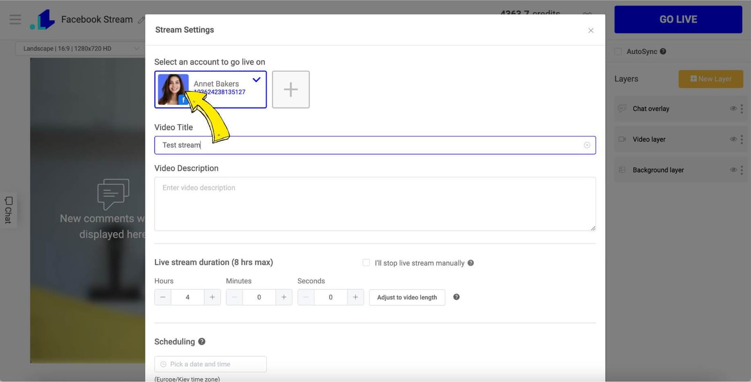751x382 pixels.
Task: Open options menu for Background layer
Action: (742, 170)
